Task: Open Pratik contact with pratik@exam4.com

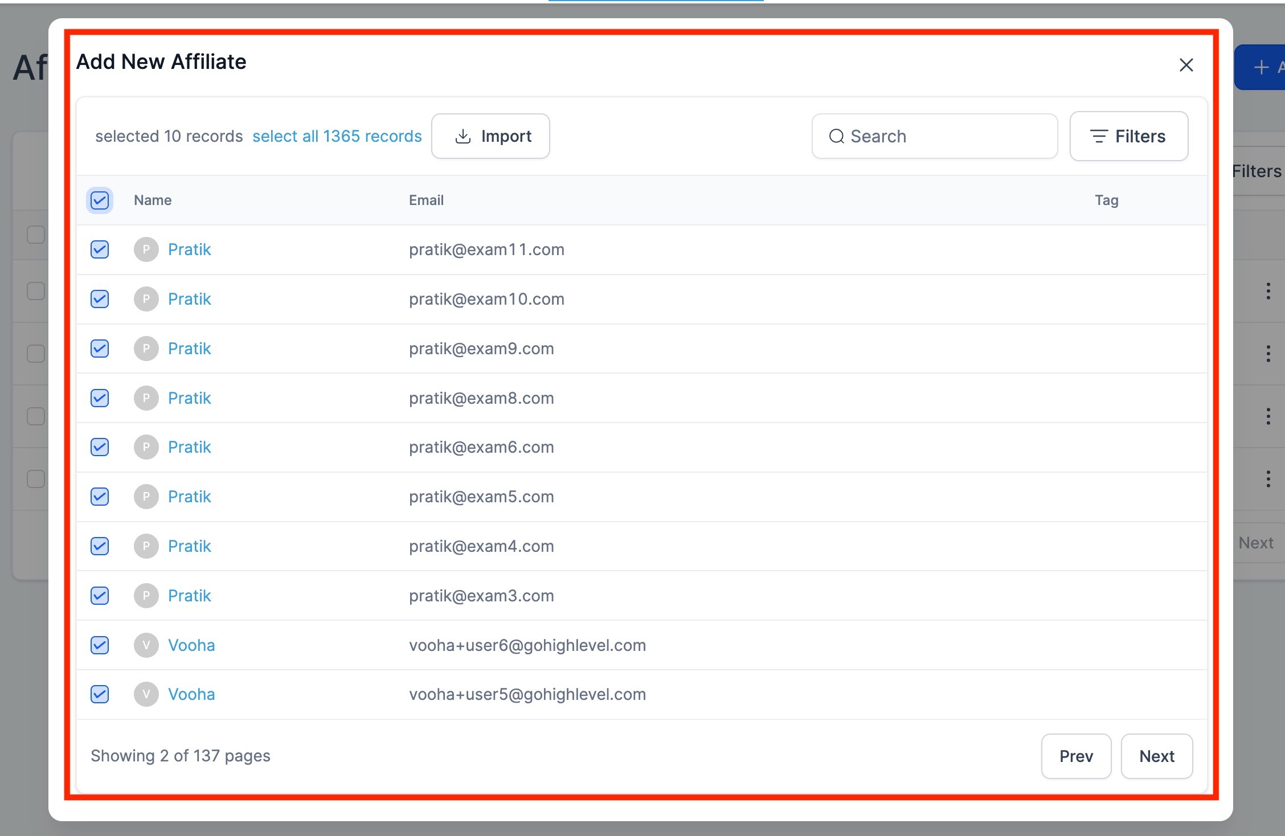Action: (189, 546)
